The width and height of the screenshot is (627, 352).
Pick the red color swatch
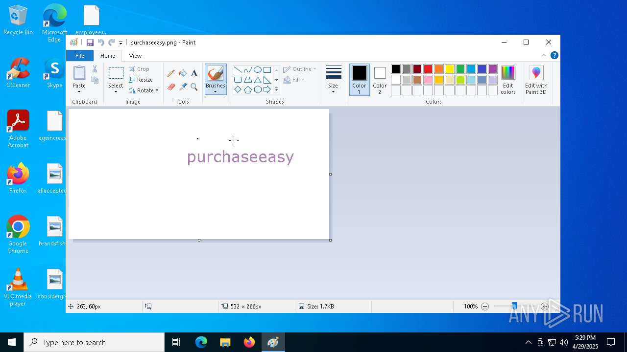coord(428,69)
